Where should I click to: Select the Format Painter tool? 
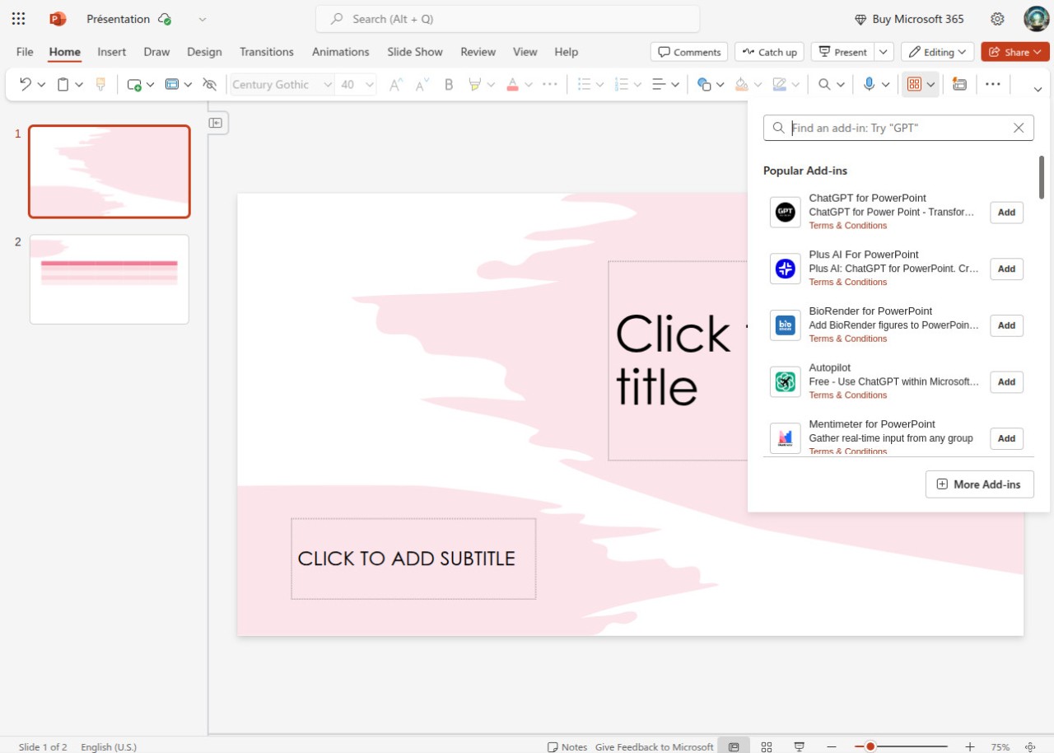(x=101, y=84)
